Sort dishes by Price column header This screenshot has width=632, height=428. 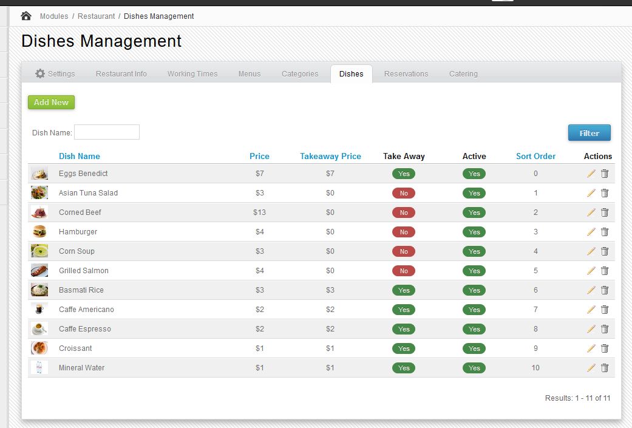pos(259,156)
